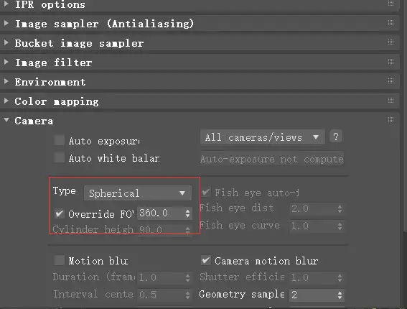Increase Override FOV spinner arrows

187,211
